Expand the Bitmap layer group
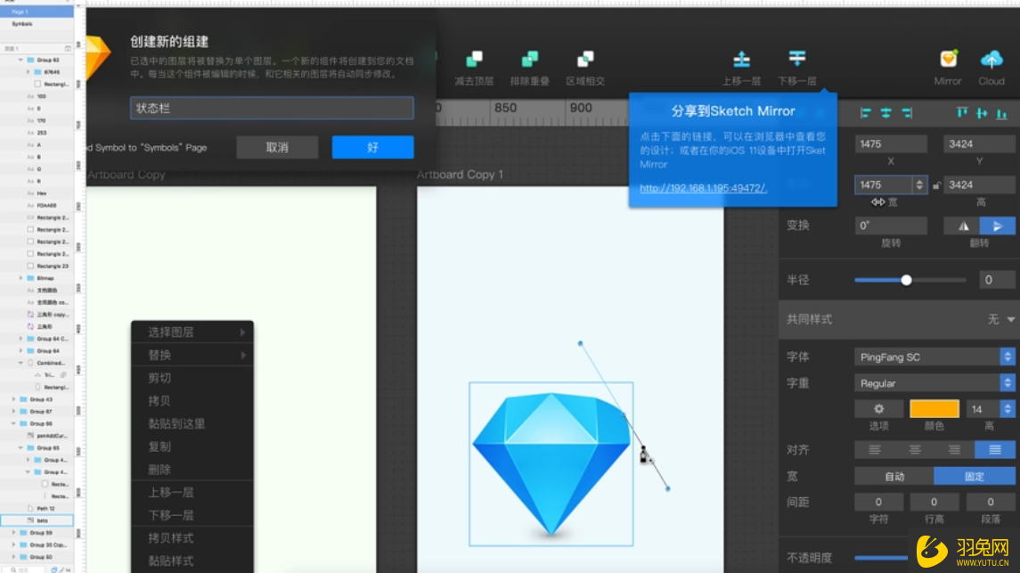 [20, 278]
